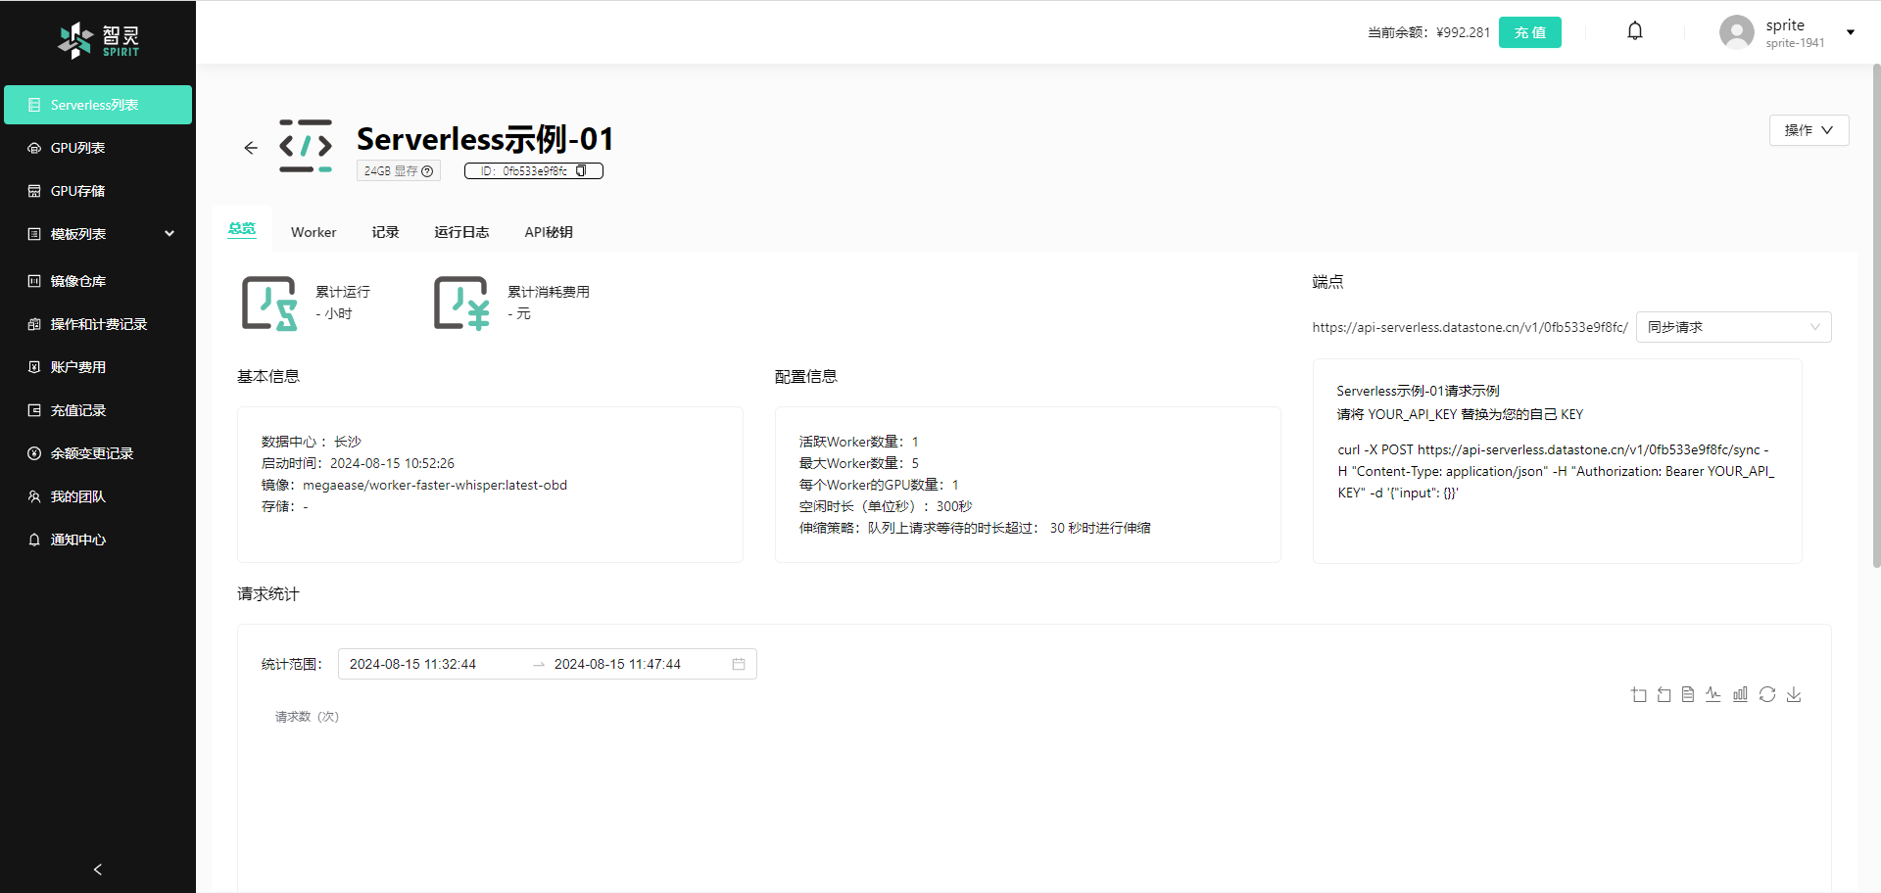Open 操作和计费记录 in sidebar

tap(98, 324)
